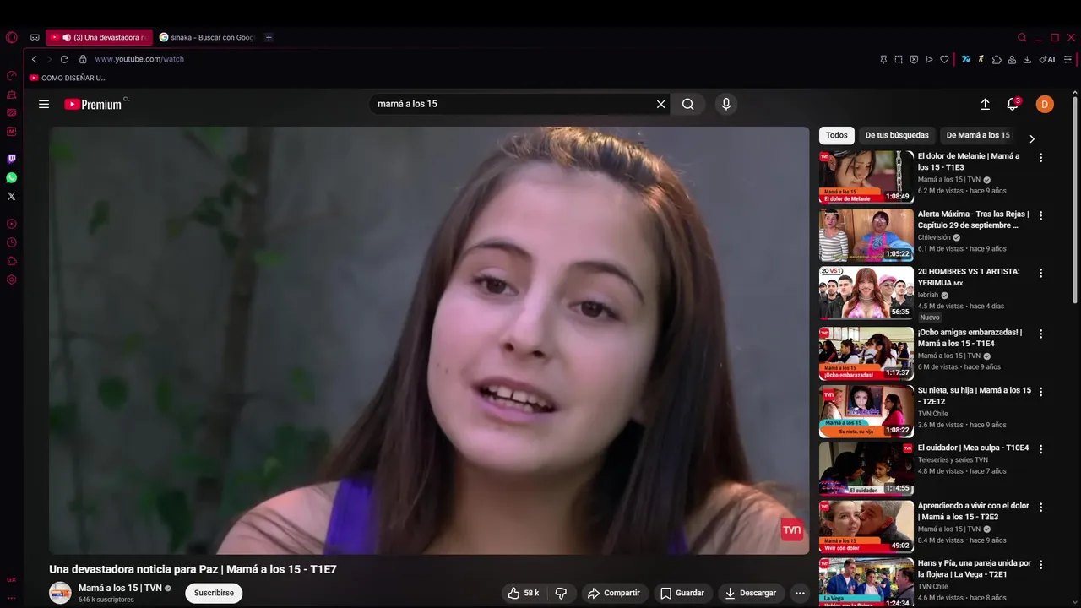Open WhatsApp messenger in the sidebar
Image resolution: width=1081 pixels, height=608 pixels.
11,177
